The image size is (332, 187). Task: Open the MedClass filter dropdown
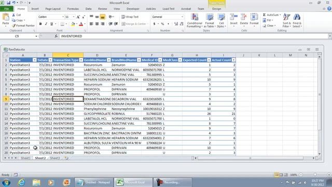[x=180, y=60]
